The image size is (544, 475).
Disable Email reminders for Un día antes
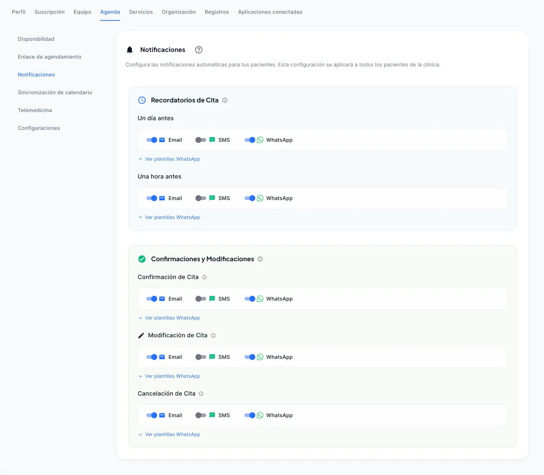click(152, 140)
